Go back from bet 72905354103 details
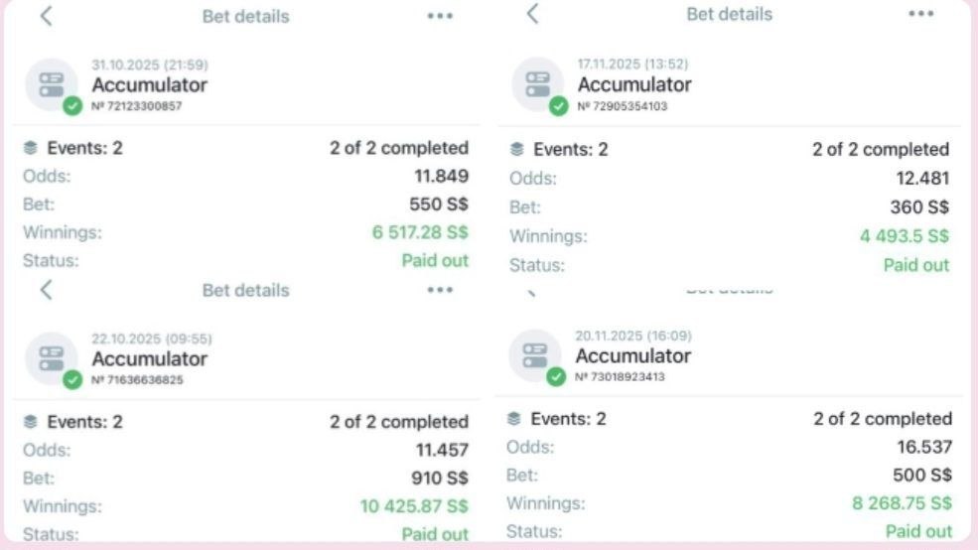 click(532, 13)
